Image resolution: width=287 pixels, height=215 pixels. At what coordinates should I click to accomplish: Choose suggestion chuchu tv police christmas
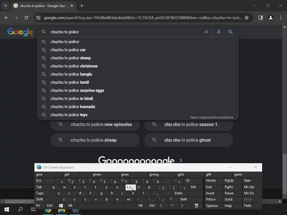[x=138, y=66]
